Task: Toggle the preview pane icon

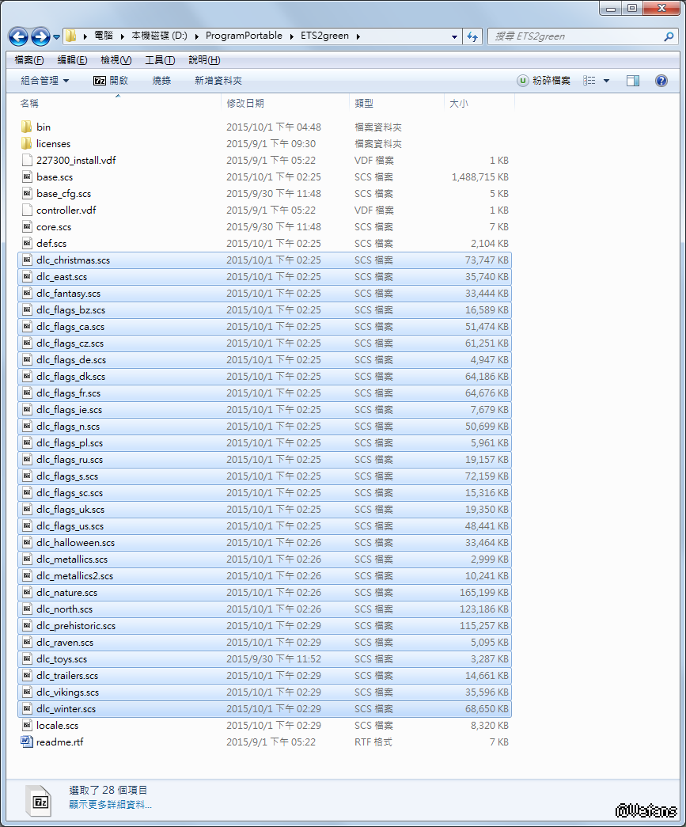Action: click(x=632, y=81)
